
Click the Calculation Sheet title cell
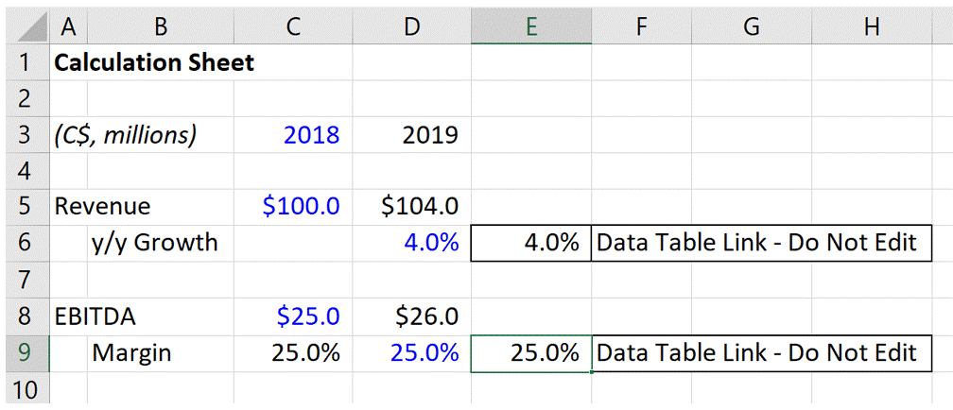point(154,63)
